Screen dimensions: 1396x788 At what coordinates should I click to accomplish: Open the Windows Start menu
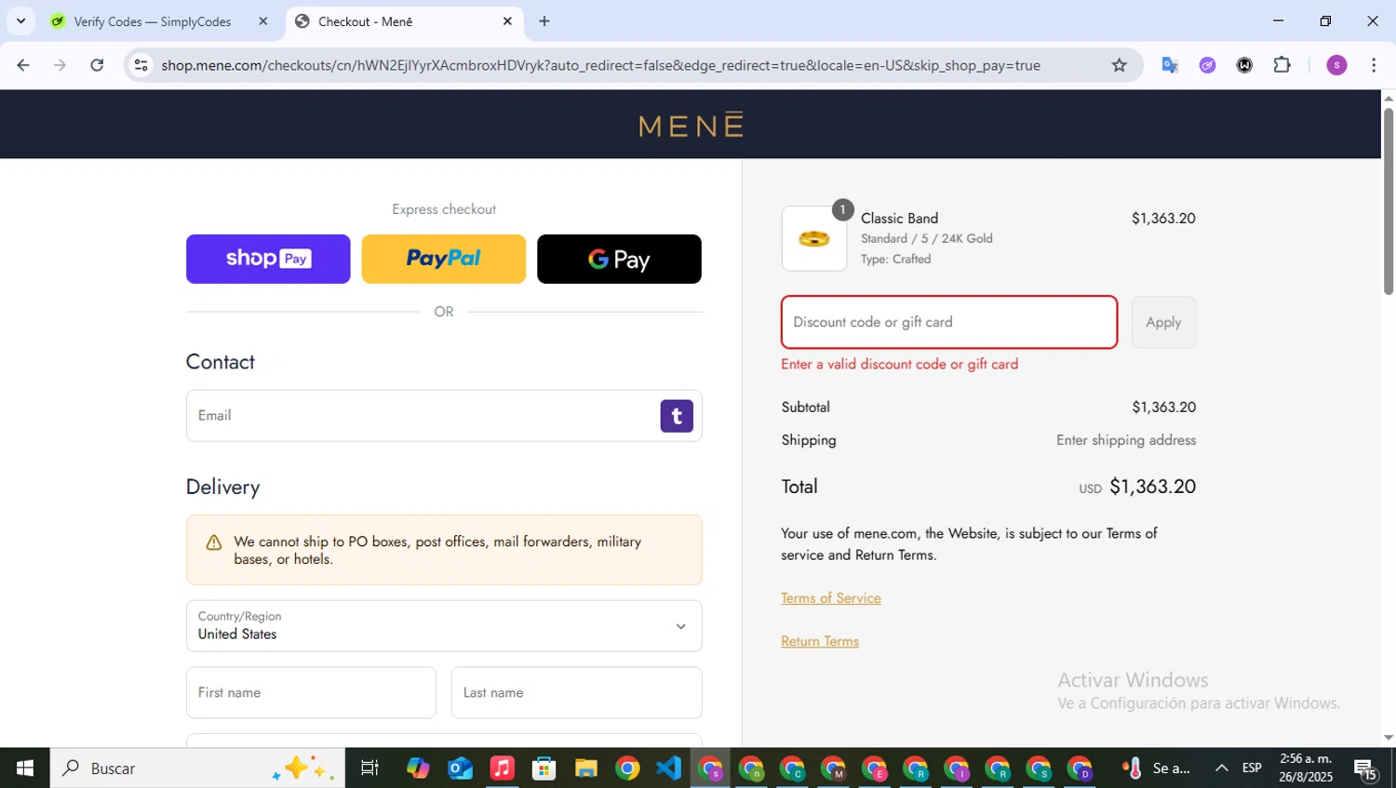[25, 768]
